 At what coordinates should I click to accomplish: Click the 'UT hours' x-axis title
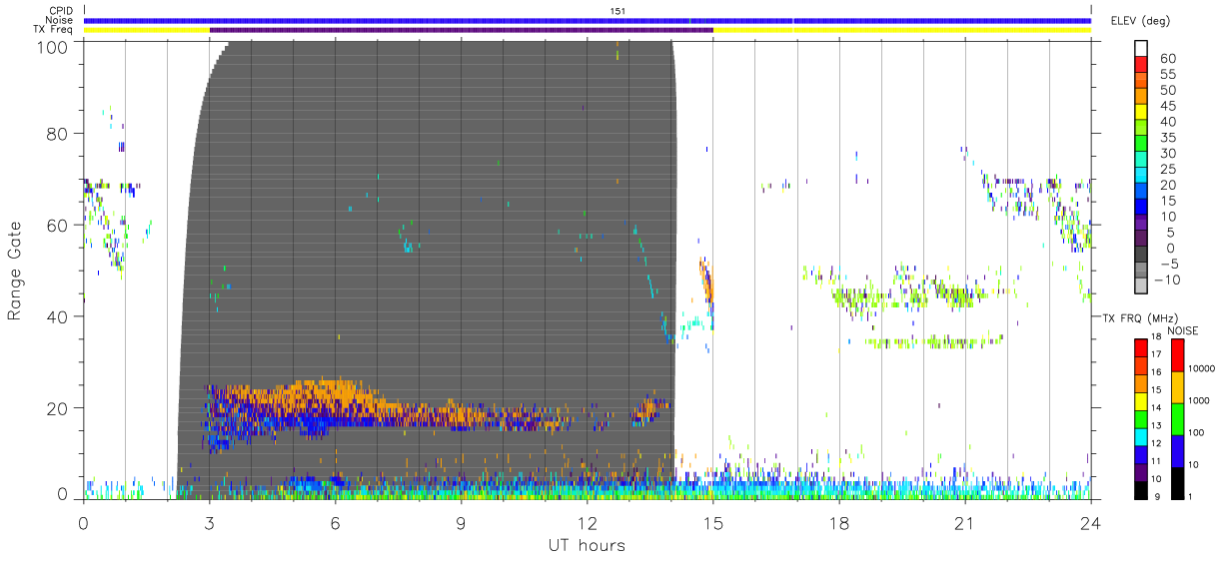tap(586, 545)
